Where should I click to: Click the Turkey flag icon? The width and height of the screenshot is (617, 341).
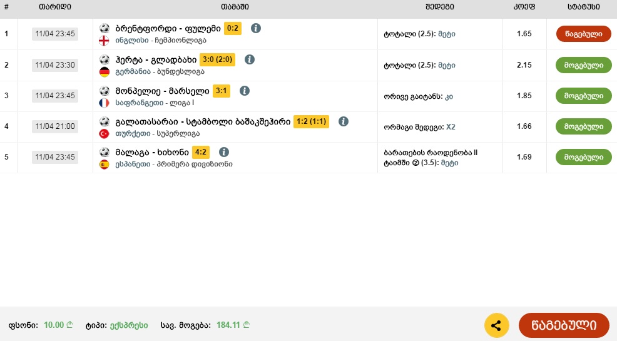[x=104, y=134]
